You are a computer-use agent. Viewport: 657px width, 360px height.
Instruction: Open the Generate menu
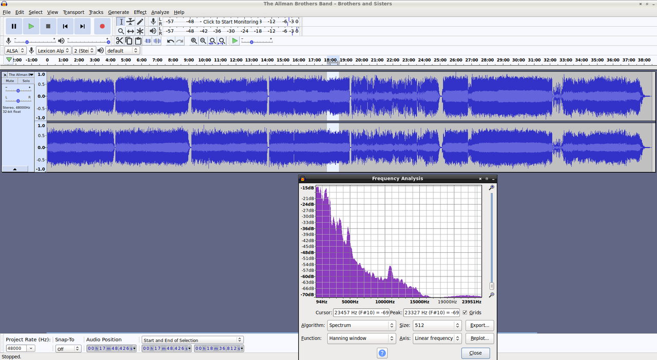click(119, 12)
